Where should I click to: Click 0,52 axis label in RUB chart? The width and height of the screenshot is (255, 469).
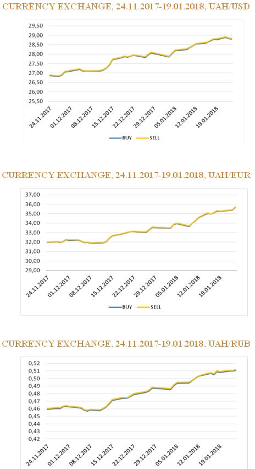[34, 363]
